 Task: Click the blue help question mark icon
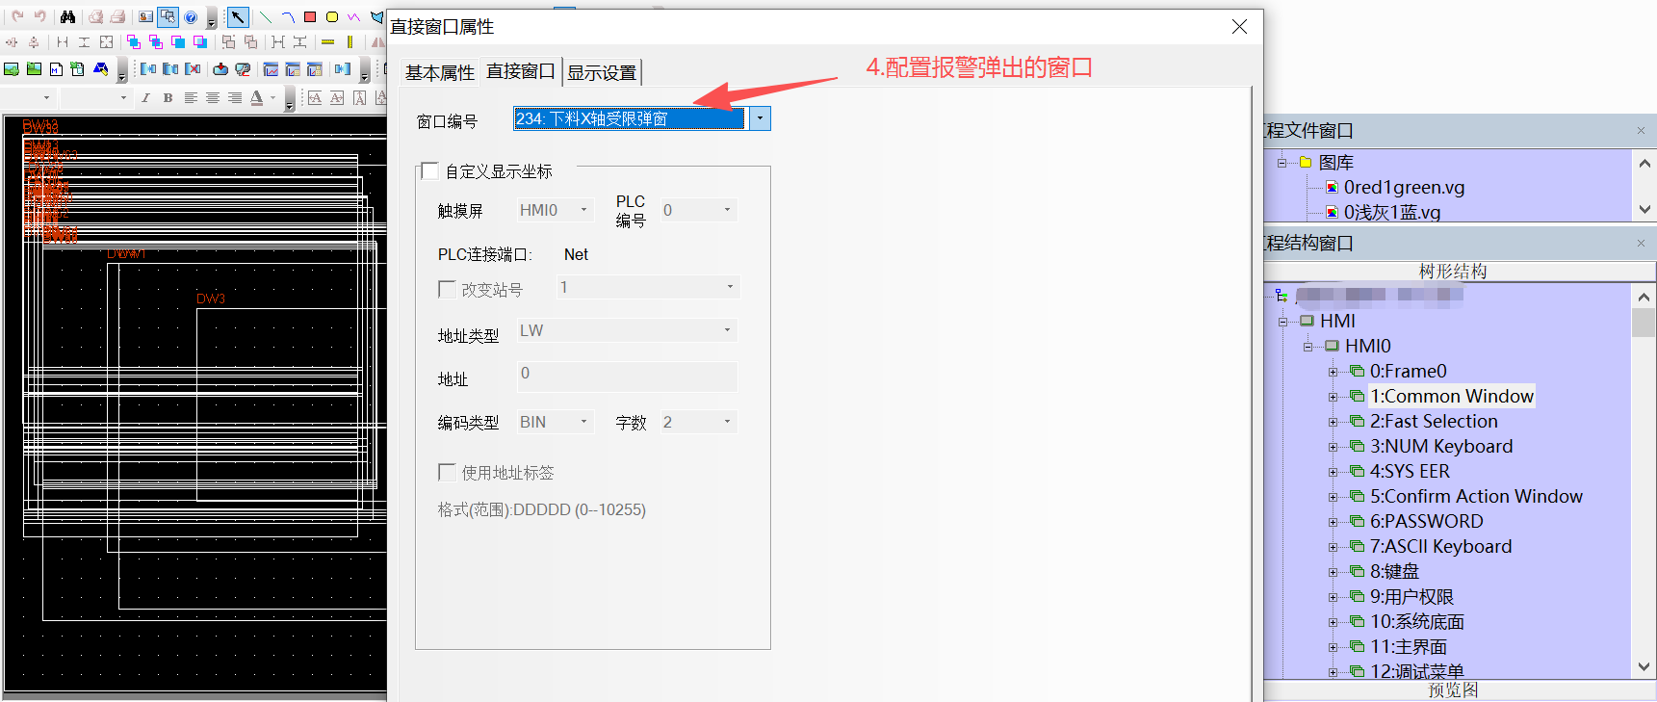coord(191,17)
